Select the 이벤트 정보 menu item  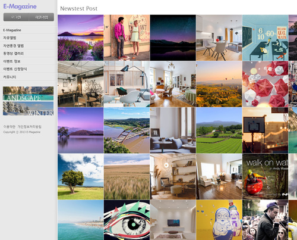point(12,61)
